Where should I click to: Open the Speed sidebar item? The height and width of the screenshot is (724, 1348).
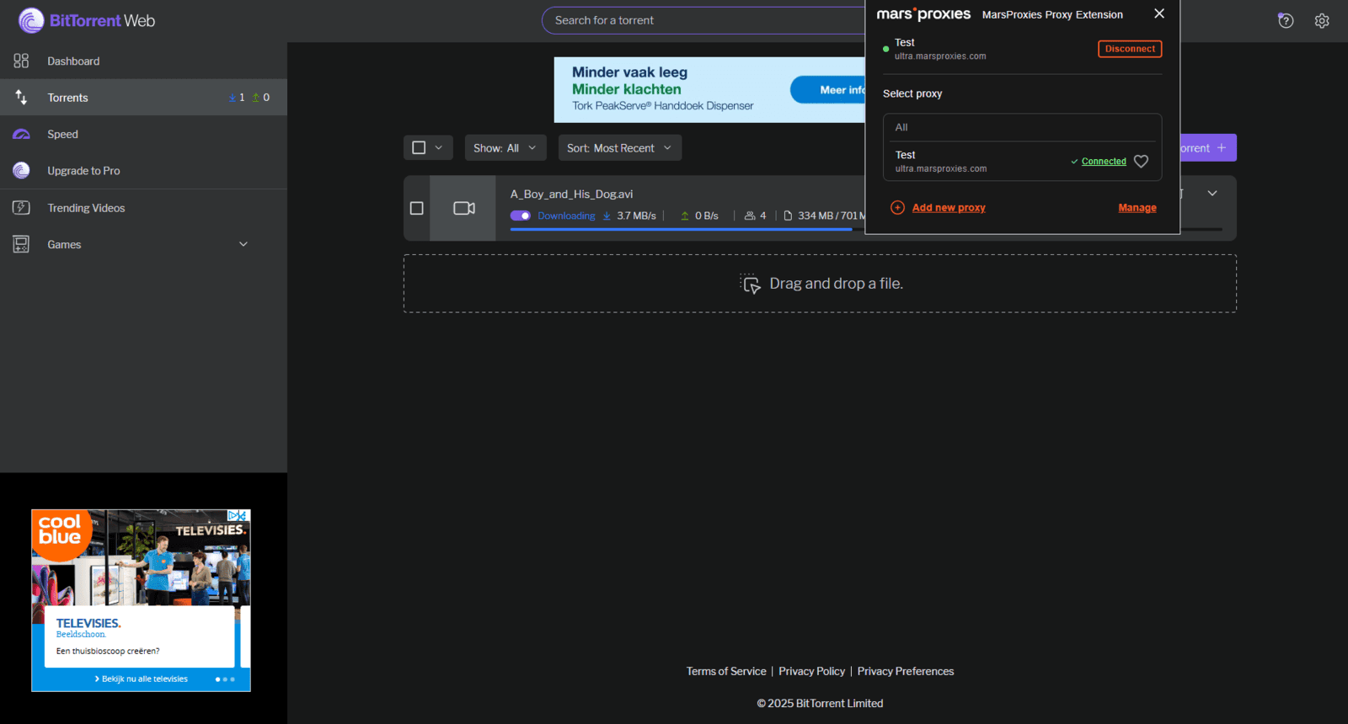coord(143,134)
